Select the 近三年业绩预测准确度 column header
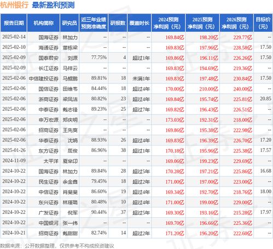 click(x=94, y=23)
